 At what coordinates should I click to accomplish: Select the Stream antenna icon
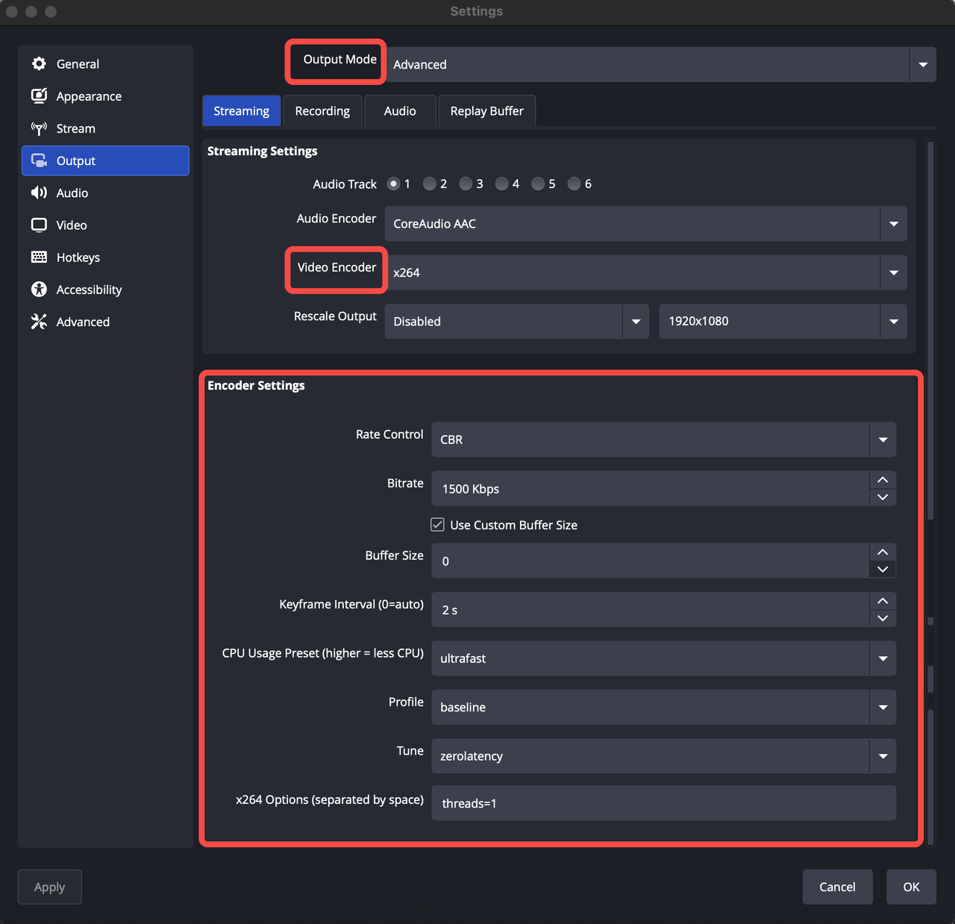(x=39, y=128)
